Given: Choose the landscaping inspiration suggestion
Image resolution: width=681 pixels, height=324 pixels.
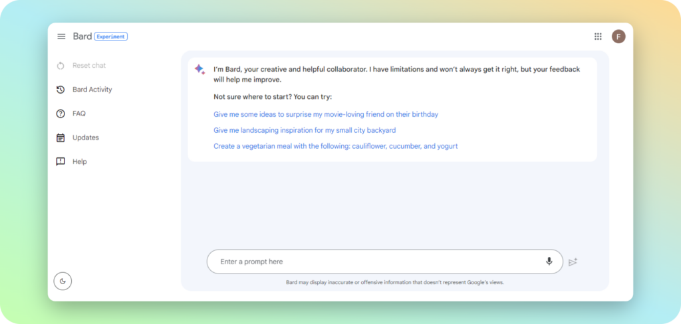Looking at the screenshot, I should pyautogui.click(x=305, y=130).
